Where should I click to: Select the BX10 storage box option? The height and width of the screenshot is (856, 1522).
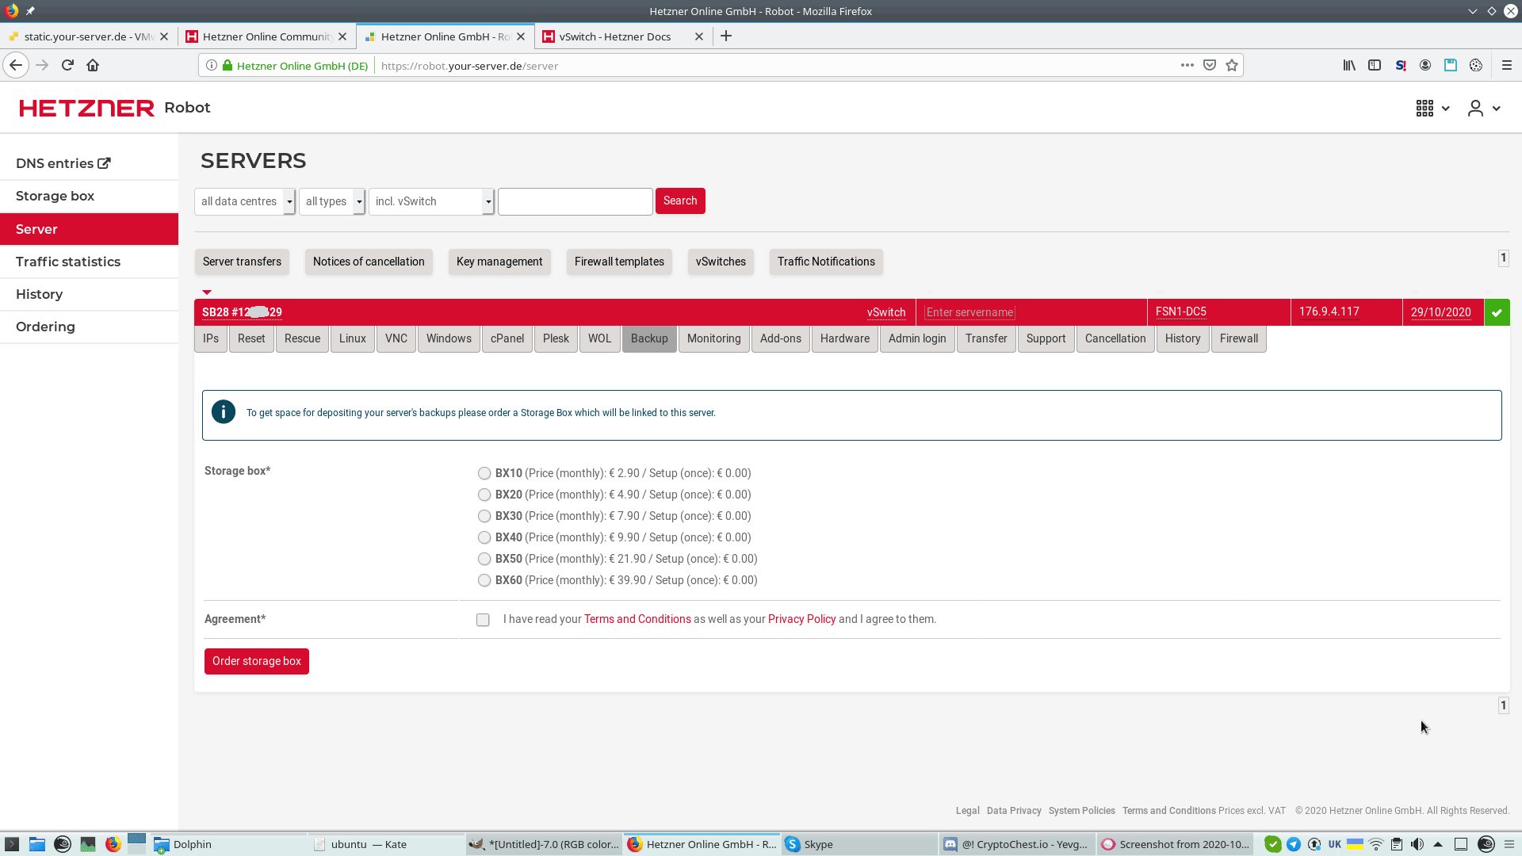[x=484, y=473]
